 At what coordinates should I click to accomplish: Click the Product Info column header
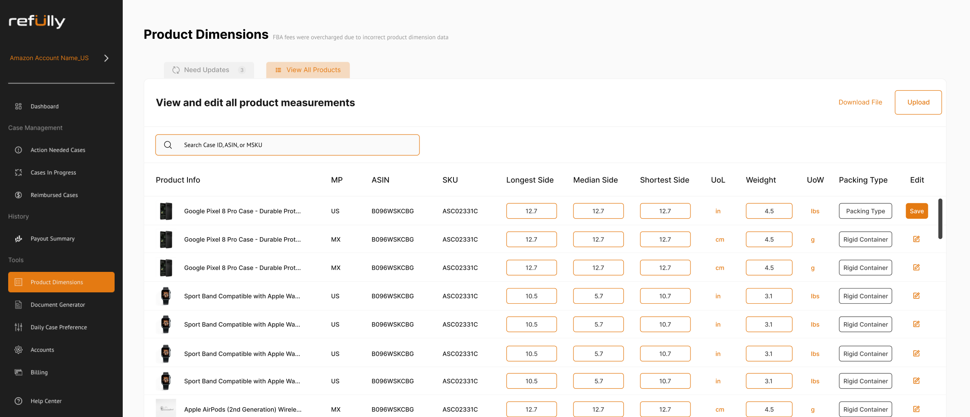[x=178, y=180]
